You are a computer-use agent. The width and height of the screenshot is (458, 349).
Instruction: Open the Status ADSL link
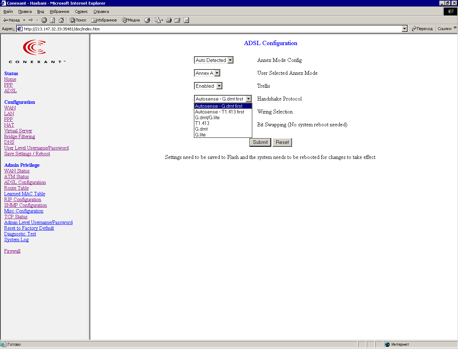tap(10, 91)
